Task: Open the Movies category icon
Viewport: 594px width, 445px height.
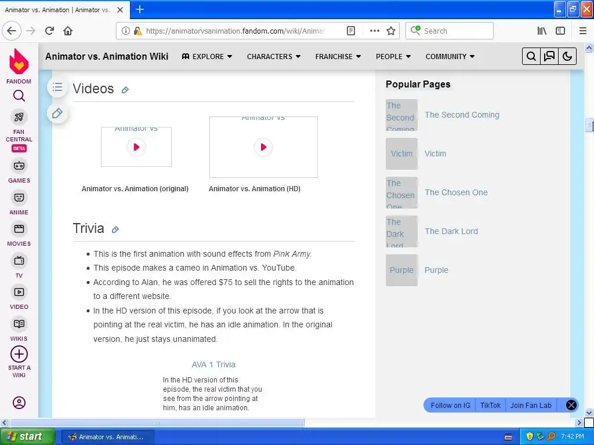Action: click(x=19, y=229)
